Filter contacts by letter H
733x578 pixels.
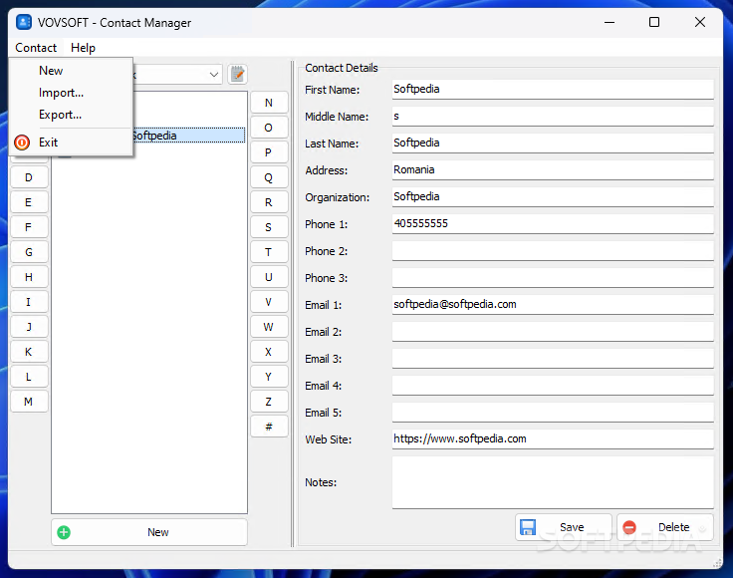click(29, 277)
